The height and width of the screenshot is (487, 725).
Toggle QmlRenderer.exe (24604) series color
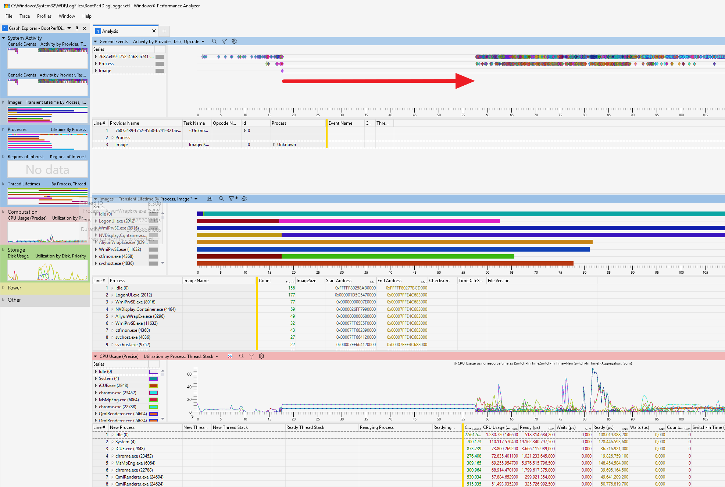[x=154, y=414]
